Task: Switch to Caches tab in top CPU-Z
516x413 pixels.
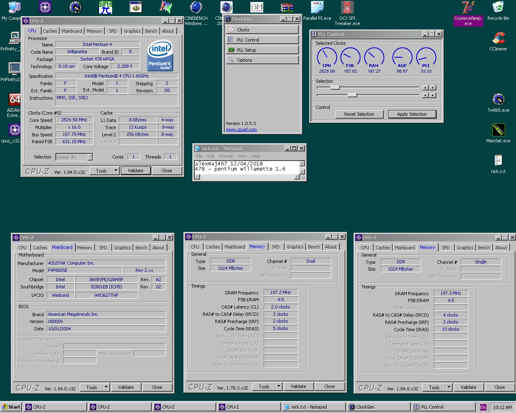Action: [50, 31]
